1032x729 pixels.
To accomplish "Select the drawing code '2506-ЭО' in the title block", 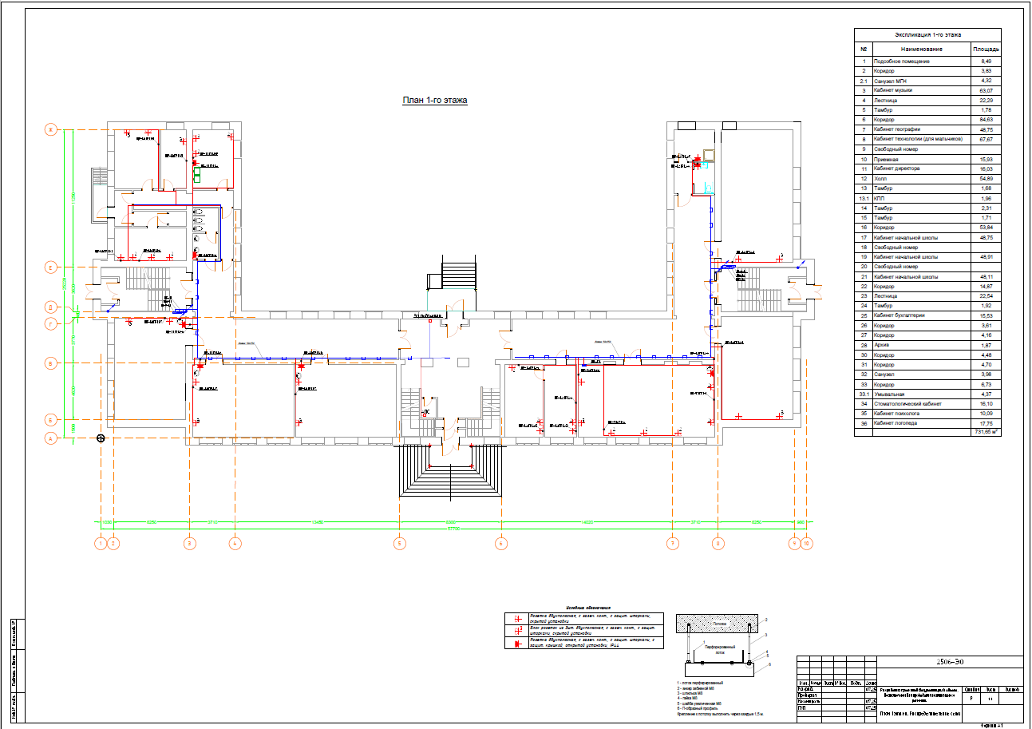I will click(950, 662).
